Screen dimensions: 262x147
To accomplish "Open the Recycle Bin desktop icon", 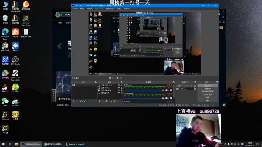I will pos(5,19).
